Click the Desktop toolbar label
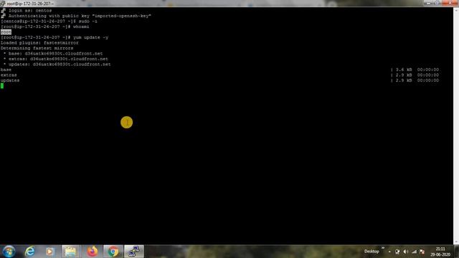Viewport: 459px width, 258px height. pyautogui.click(x=372, y=252)
